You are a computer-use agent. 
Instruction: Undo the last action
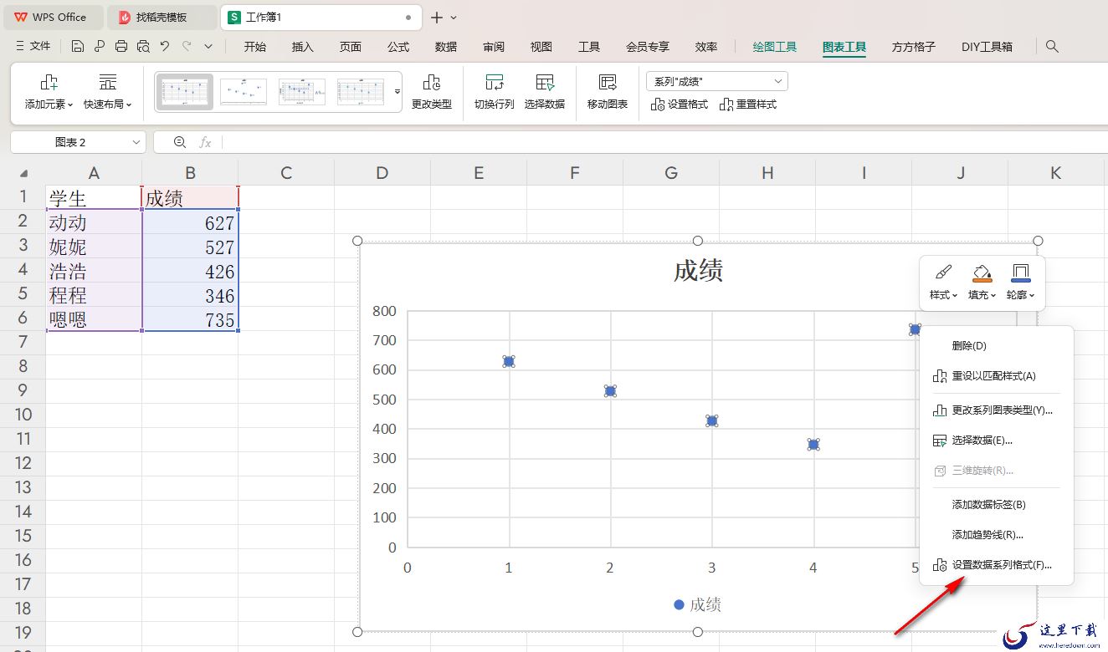click(x=165, y=47)
